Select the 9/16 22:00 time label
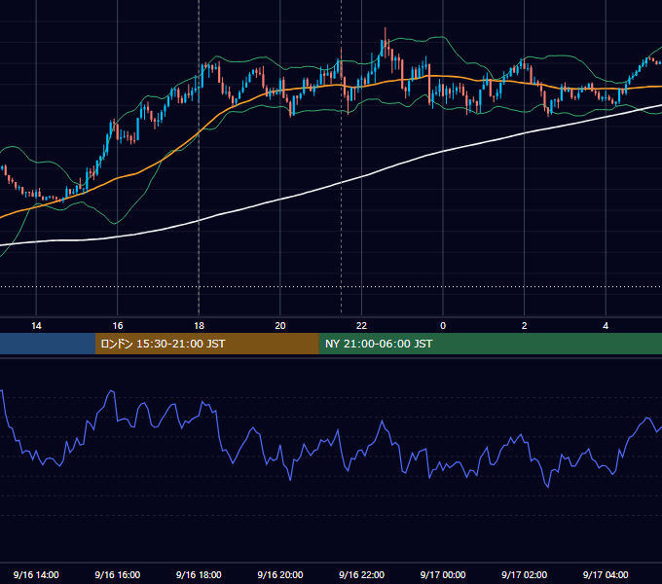The image size is (662, 584). tap(362, 574)
